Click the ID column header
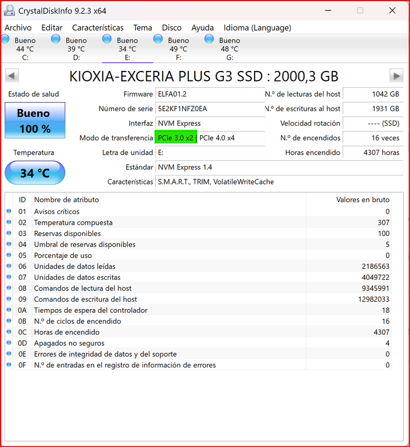Screen dimensions: 410x447 [22, 199]
